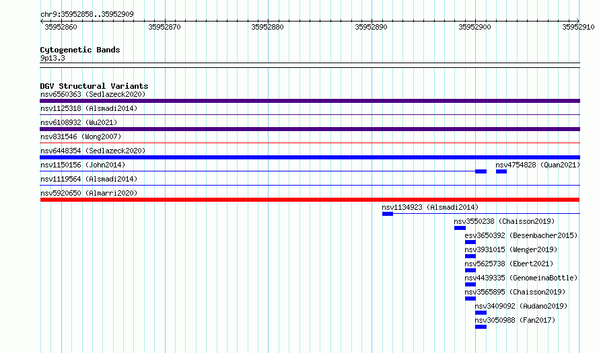The height and width of the screenshot is (353, 599).
Task: Click the chr9:35952858..35952909 region label
Action: point(87,14)
